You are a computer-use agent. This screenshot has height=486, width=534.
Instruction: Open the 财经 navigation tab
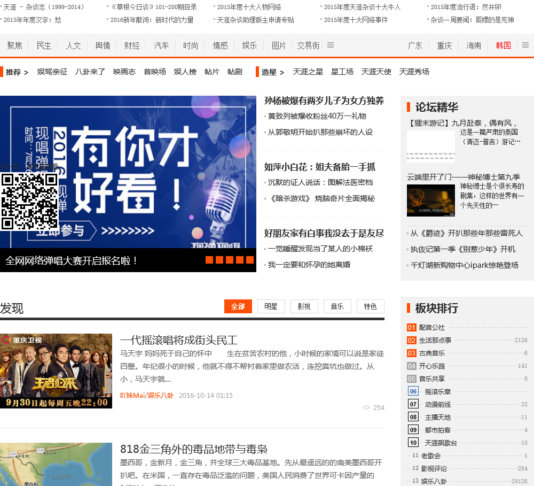coord(132,45)
